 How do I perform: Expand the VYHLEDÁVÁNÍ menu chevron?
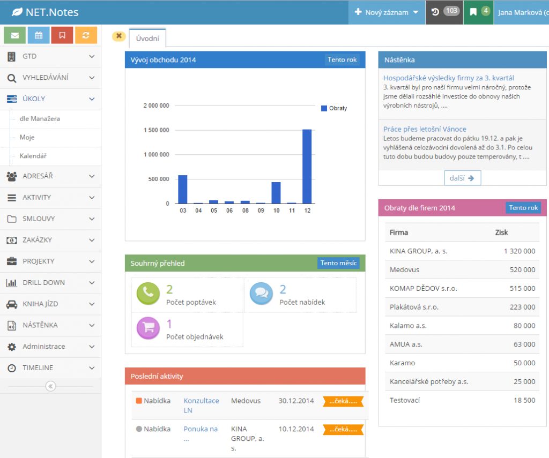tap(92, 78)
